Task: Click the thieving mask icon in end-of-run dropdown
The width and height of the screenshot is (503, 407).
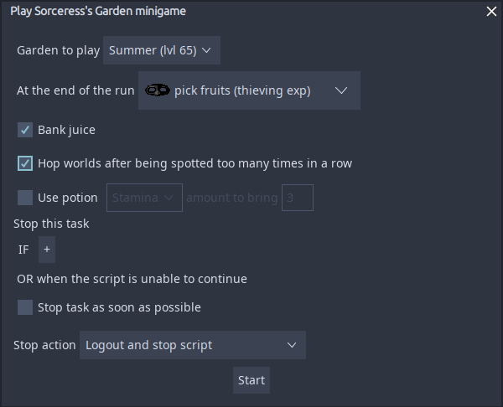Action: pos(157,90)
